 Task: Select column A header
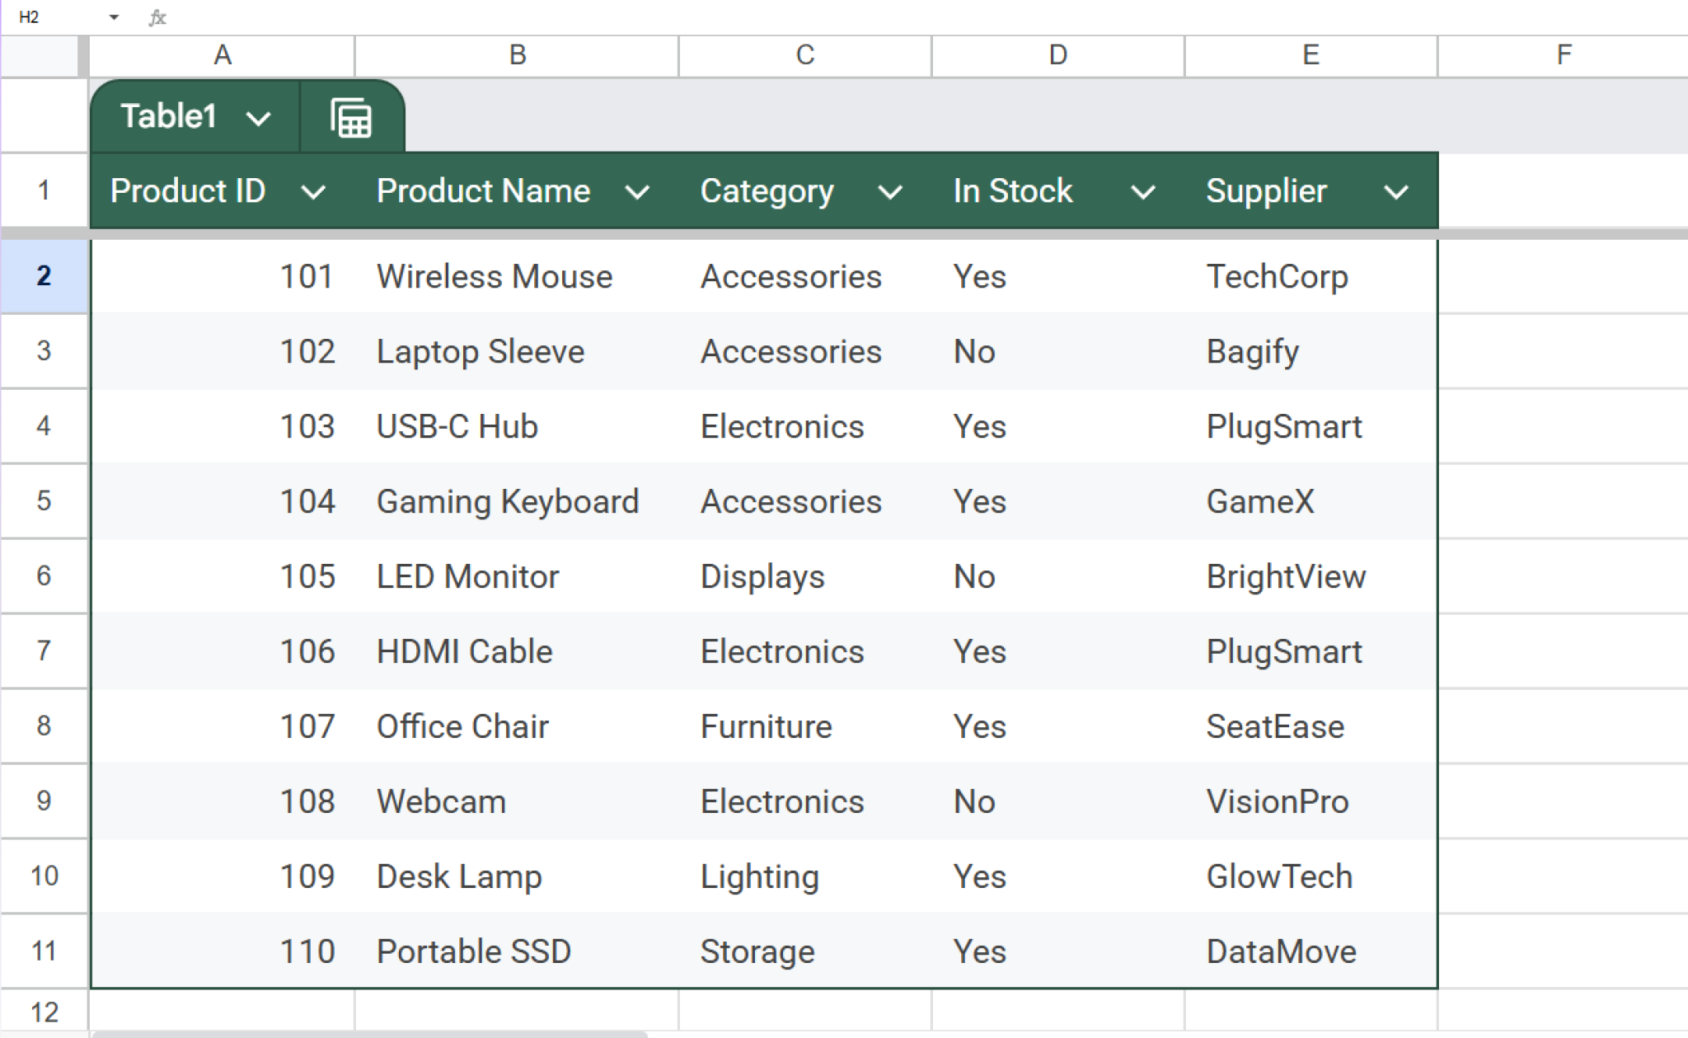[x=223, y=54]
